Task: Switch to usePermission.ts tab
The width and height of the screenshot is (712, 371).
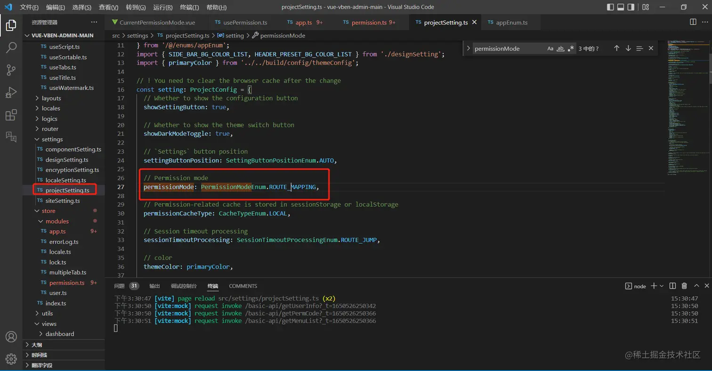Action: coord(244,22)
